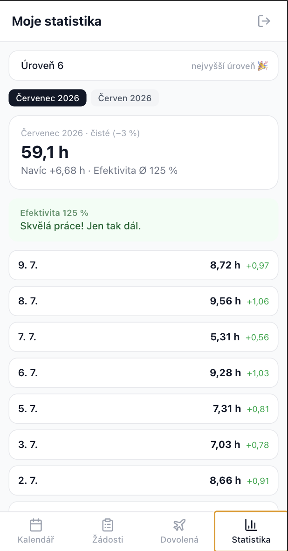This screenshot has height=551, width=288.
Task: Open the Kalendář calendar icon
Action: click(36, 525)
